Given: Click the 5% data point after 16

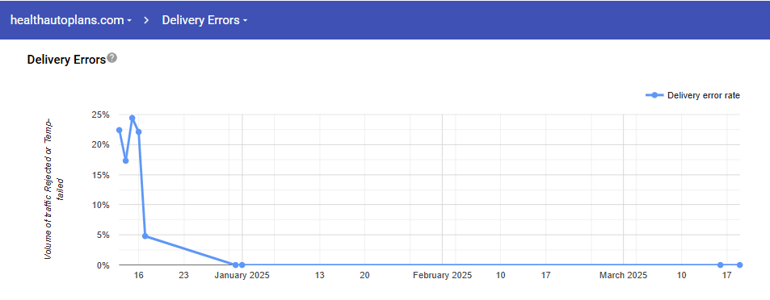Looking at the screenshot, I should pyautogui.click(x=145, y=235).
